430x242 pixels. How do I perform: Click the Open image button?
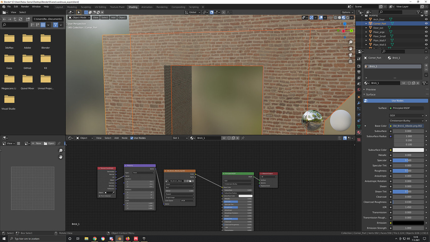pos(49,143)
